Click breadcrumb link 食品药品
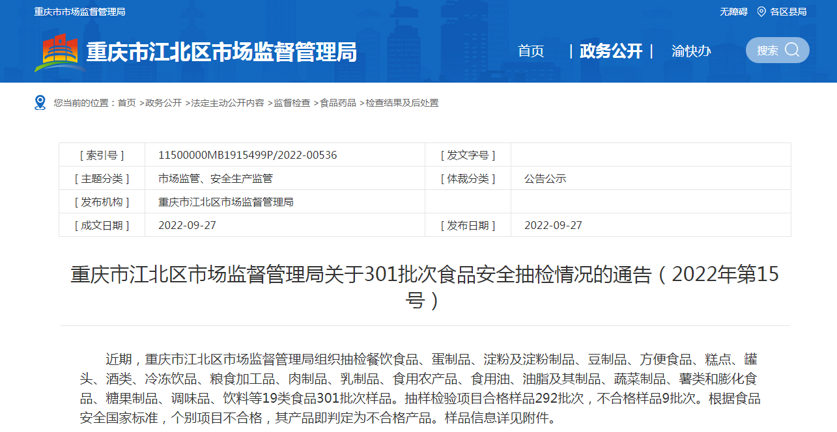Screen dimensions: 837x432 [x=338, y=103]
